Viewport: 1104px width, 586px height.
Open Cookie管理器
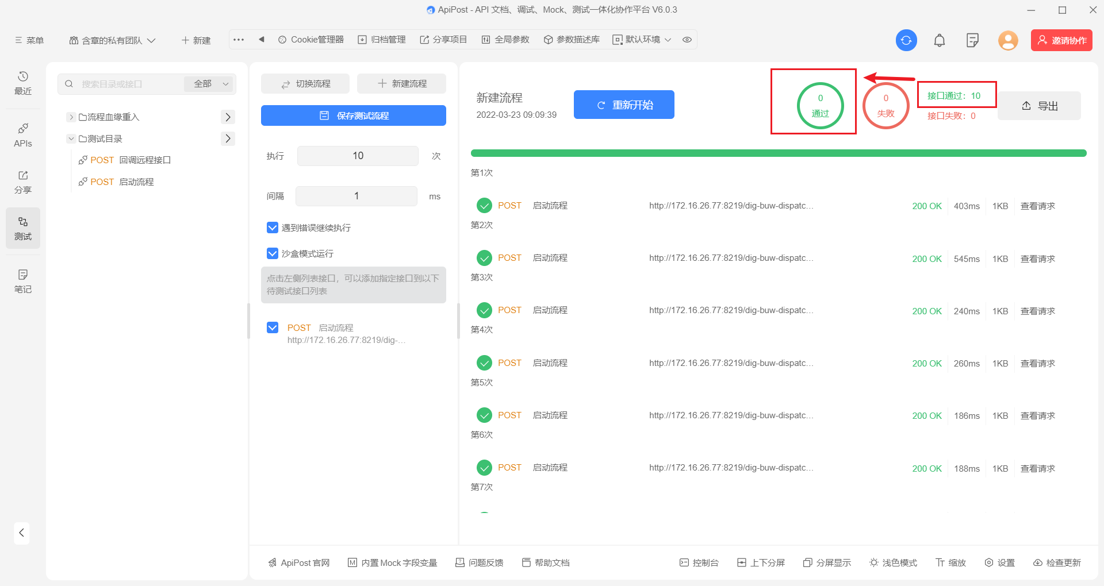[x=311, y=40]
